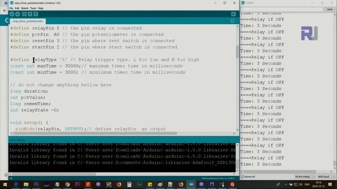Open the Arduino IDE taskbar icon
Screen dimensions: 337x189
(191, 184)
